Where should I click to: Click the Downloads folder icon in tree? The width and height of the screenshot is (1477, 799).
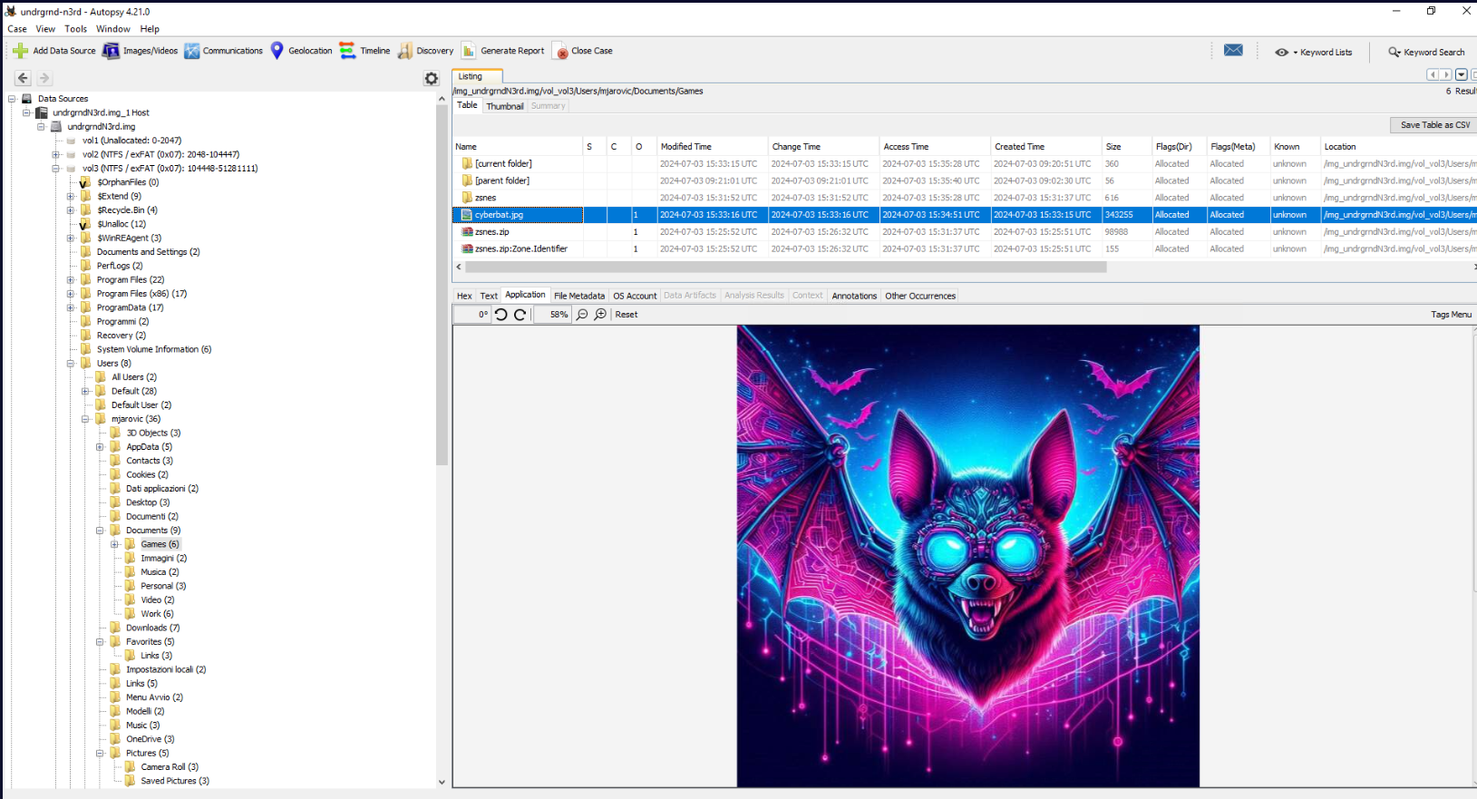(x=115, y=628)
